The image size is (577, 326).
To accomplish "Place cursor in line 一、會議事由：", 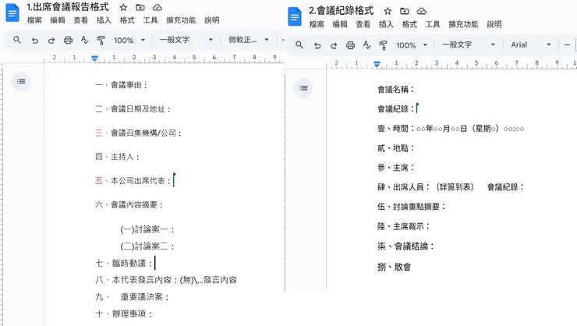I will (122, 85).
